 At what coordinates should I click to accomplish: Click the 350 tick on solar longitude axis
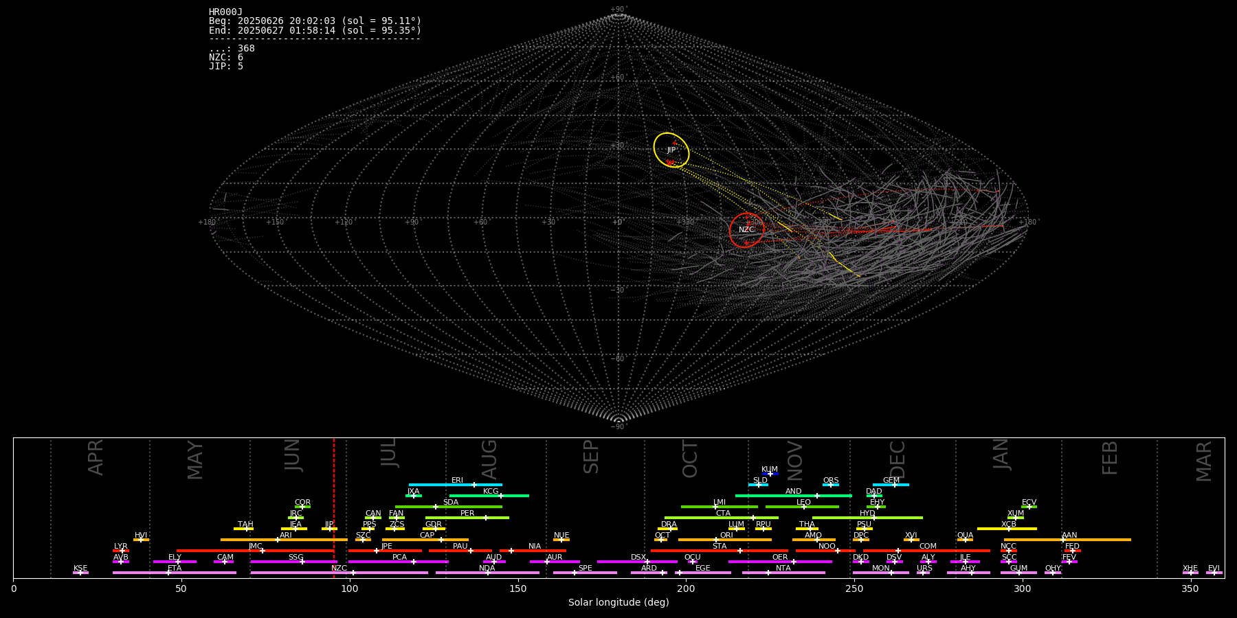click(1191, 588)
